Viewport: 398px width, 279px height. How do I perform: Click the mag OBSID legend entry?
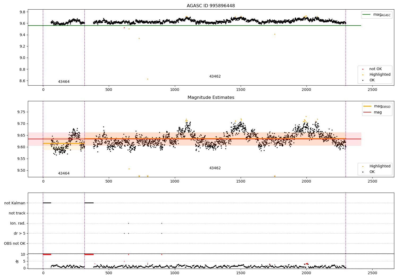point(377,106)
